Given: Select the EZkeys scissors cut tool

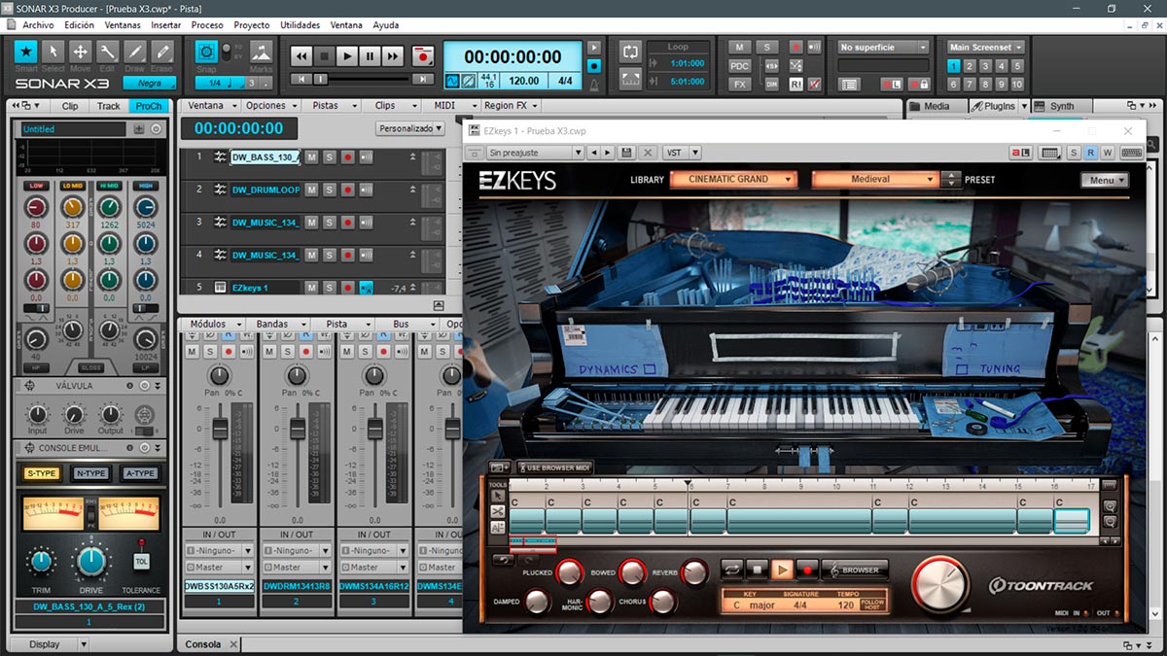Looking at the screenshot, I should (x=498, y=511).
